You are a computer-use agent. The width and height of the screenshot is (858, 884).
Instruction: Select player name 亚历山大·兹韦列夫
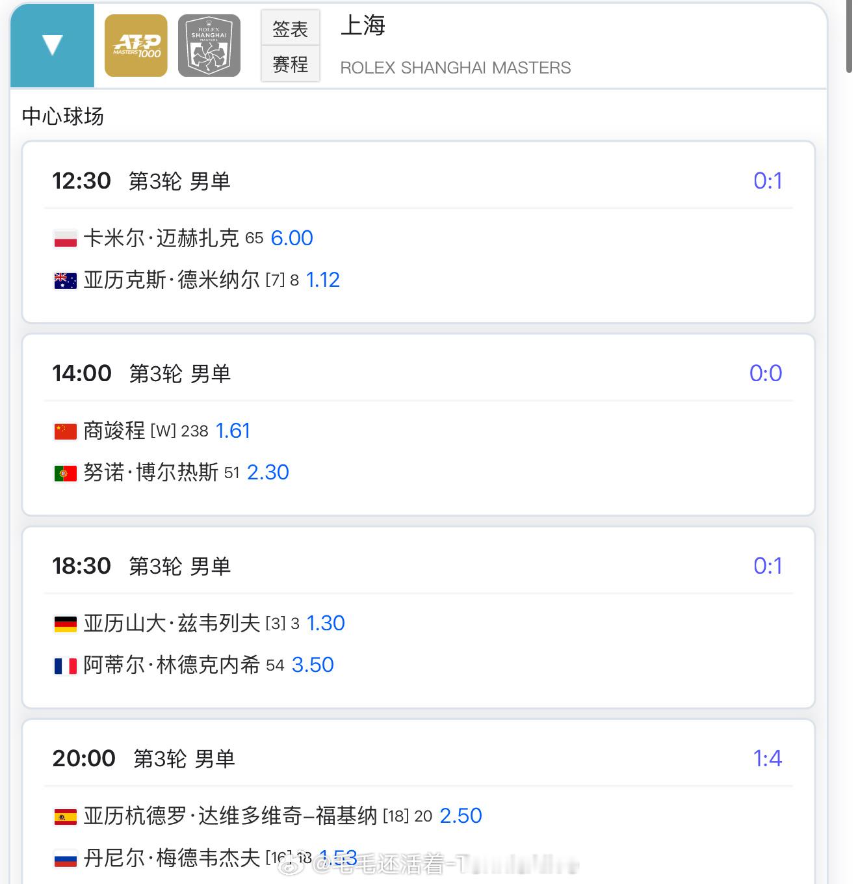coord(172,623)
